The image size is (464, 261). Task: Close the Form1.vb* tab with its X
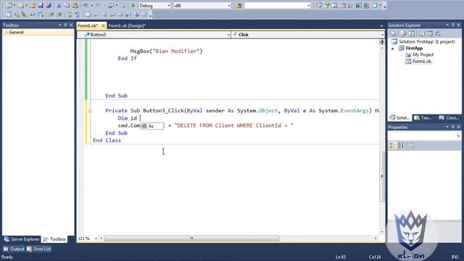point(103,26)
